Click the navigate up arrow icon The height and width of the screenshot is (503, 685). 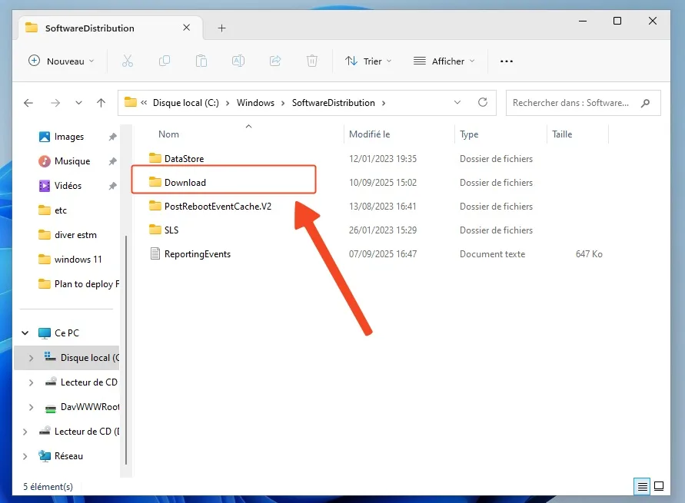tap(101, 102)
